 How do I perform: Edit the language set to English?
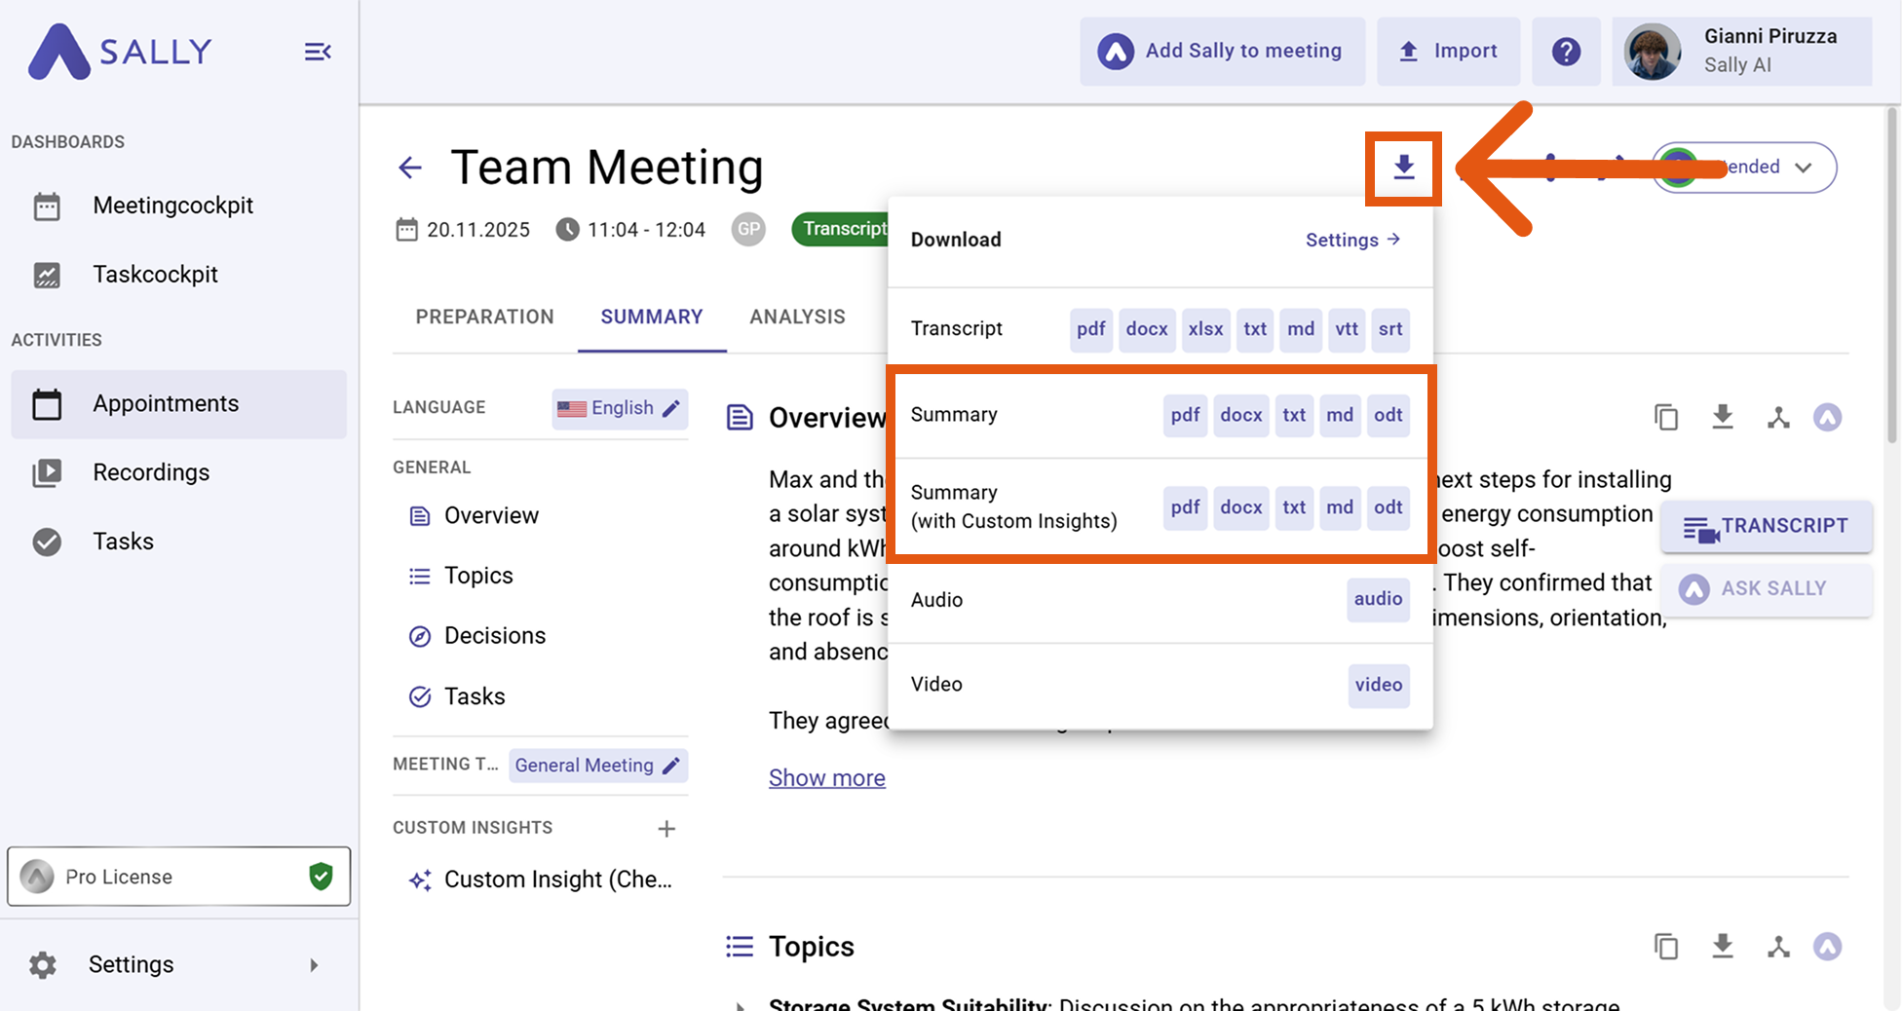click(x=620, y=408)
